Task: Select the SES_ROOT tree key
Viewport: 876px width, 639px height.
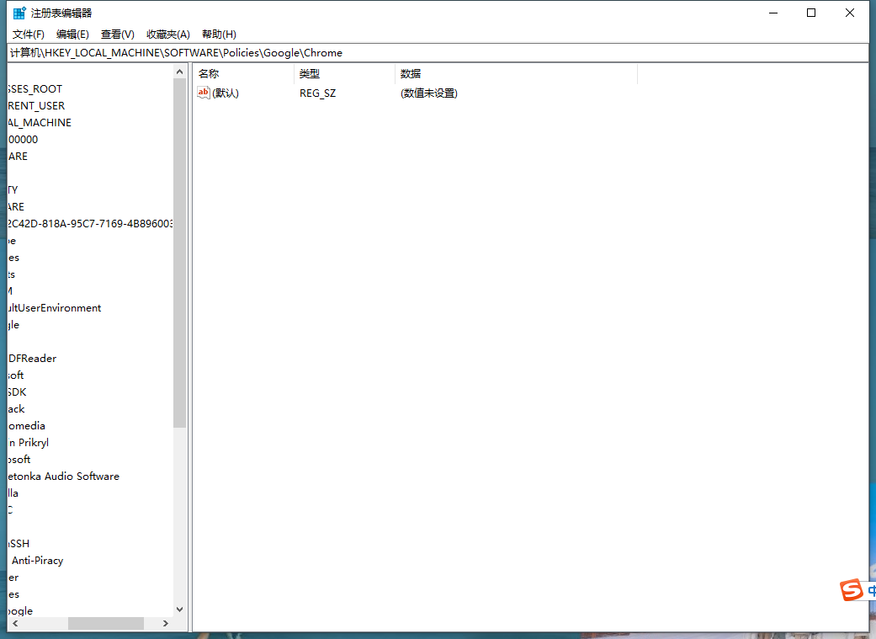Action: (x=35, y=89)
